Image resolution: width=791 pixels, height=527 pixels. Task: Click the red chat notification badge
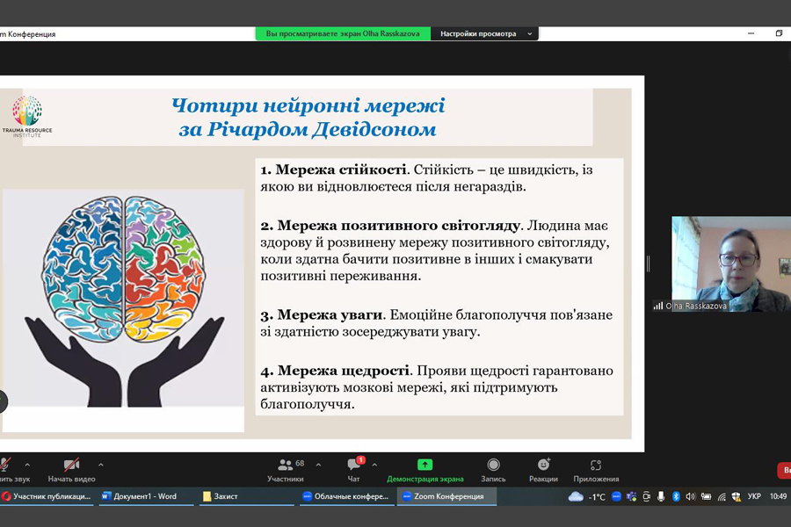360,460
